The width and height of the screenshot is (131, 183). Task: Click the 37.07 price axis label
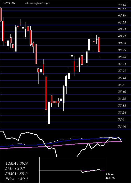[122, 71]
